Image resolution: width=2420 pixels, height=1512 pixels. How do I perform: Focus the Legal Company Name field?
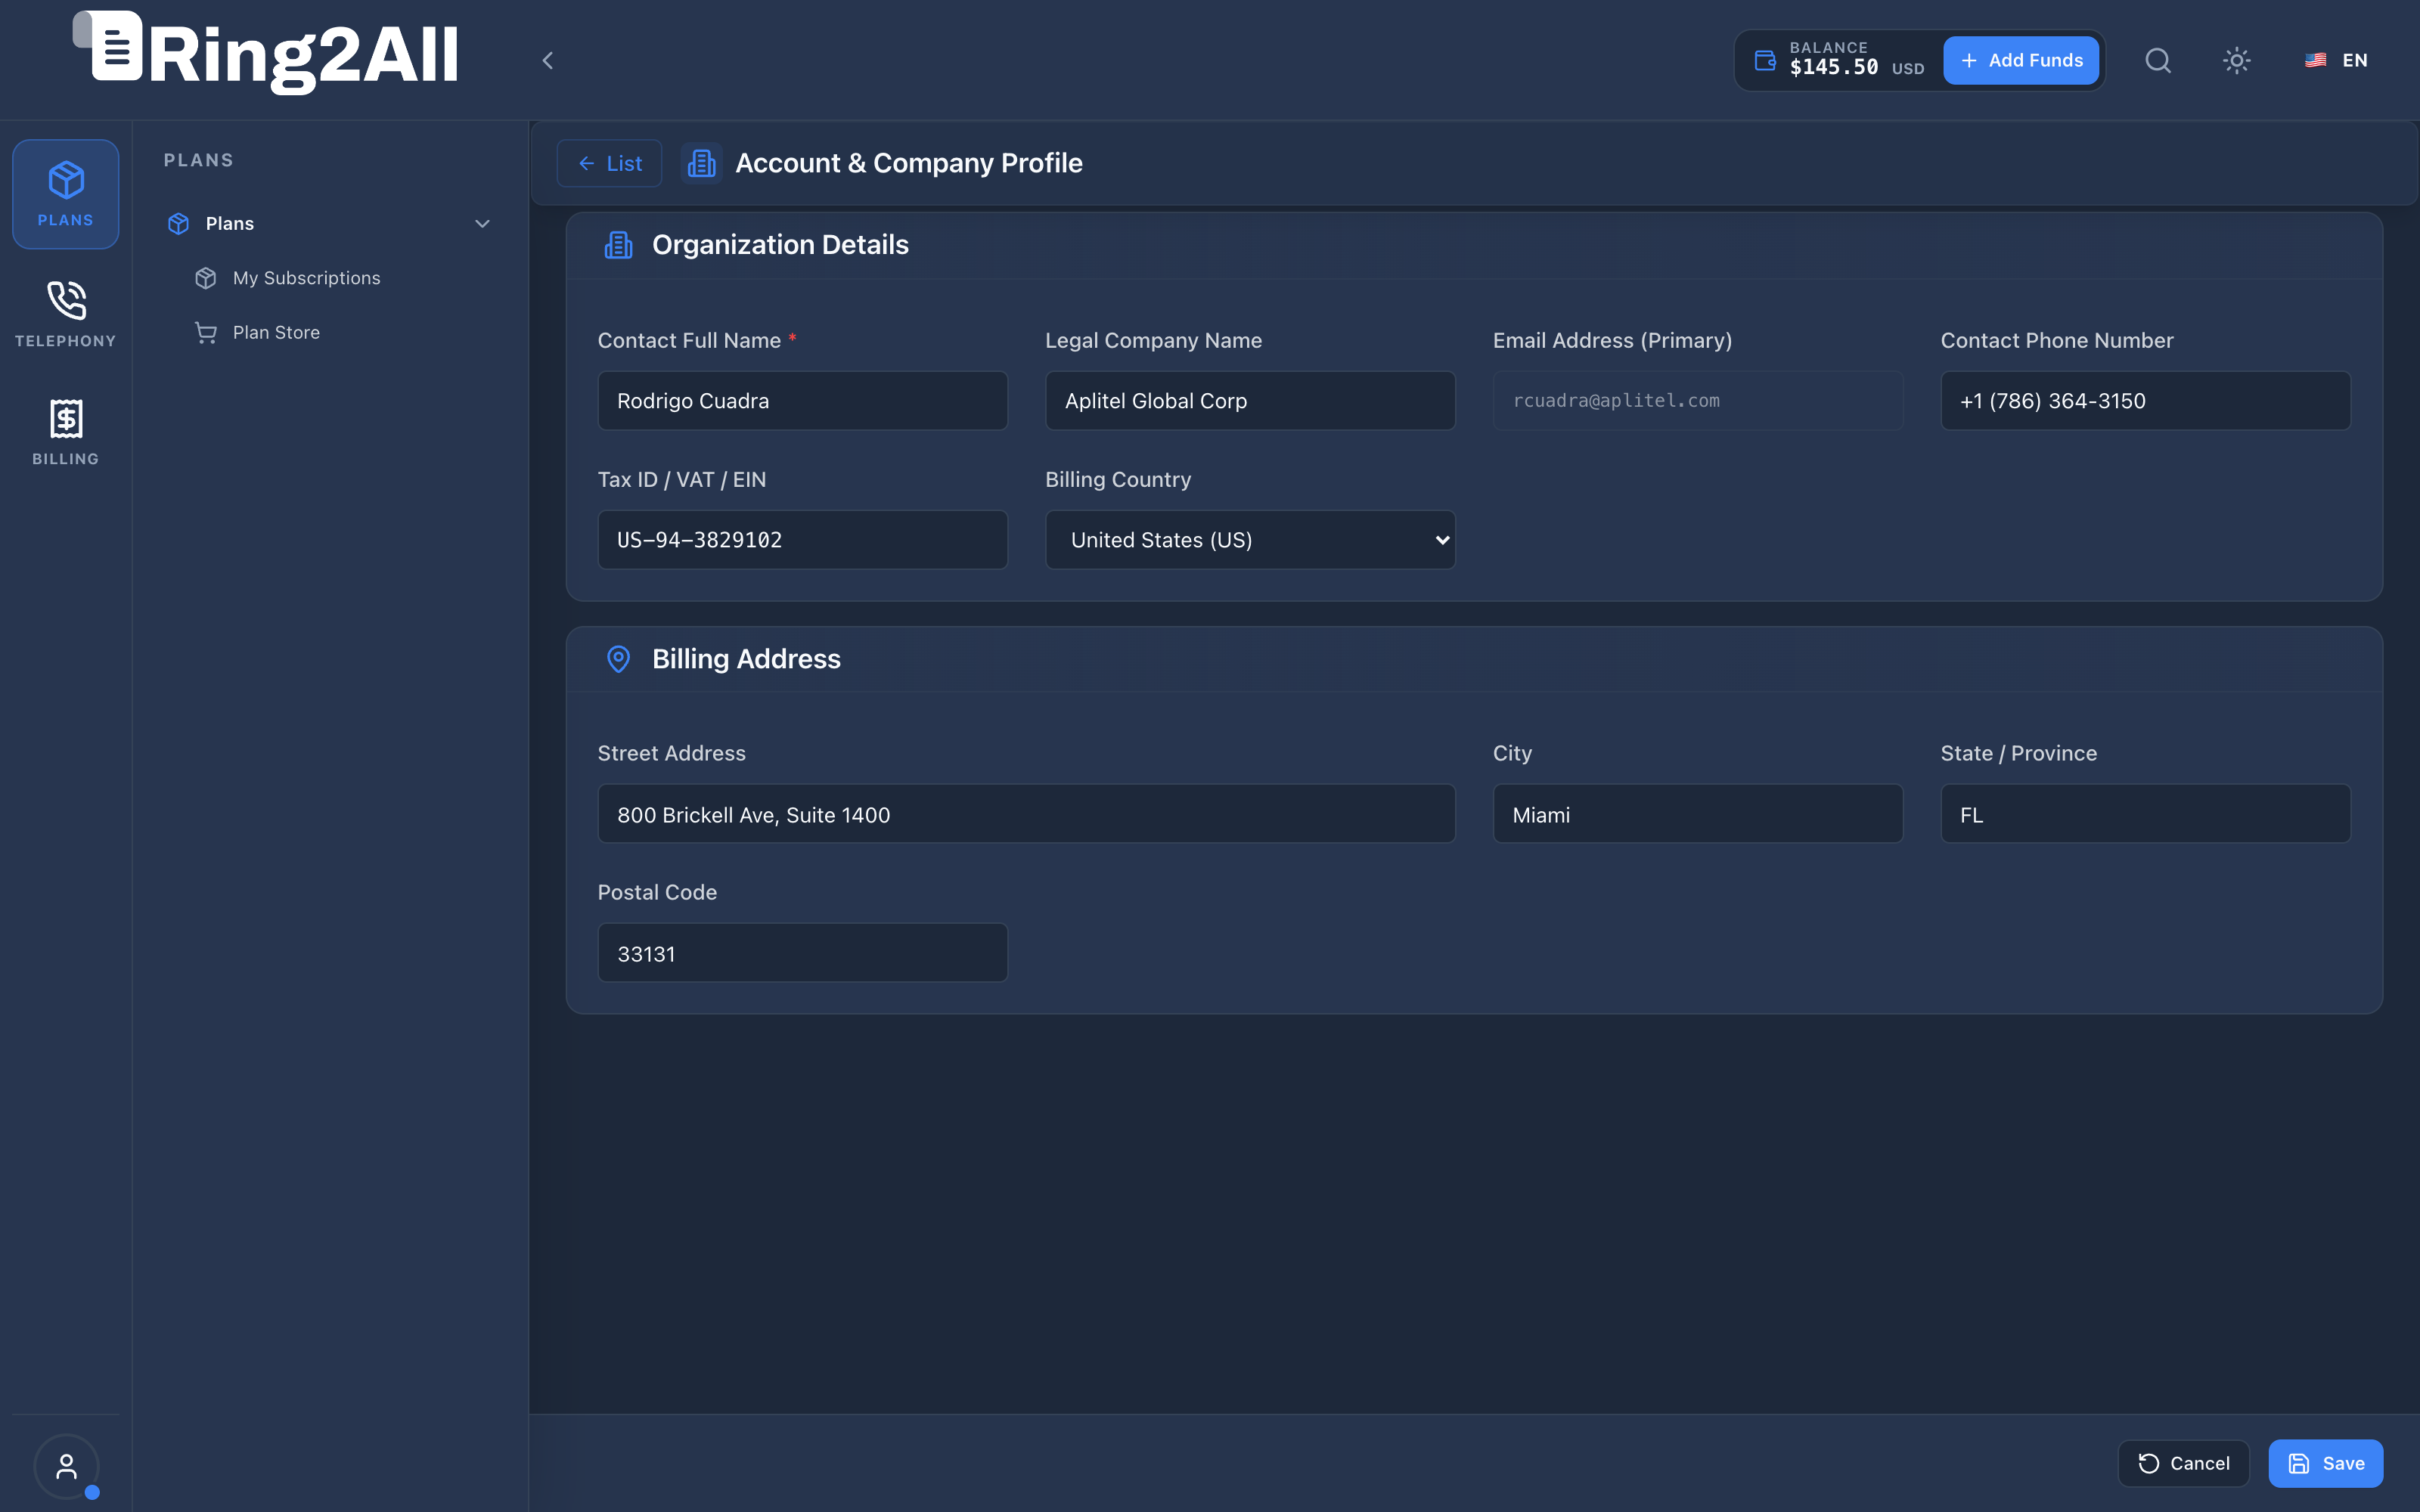click(x=1250, y=401)
